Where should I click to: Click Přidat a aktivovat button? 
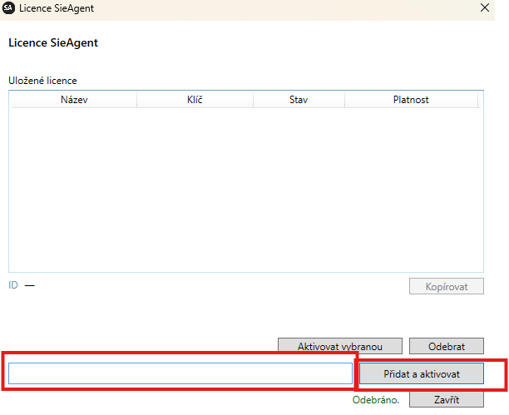tap(422, 373)
